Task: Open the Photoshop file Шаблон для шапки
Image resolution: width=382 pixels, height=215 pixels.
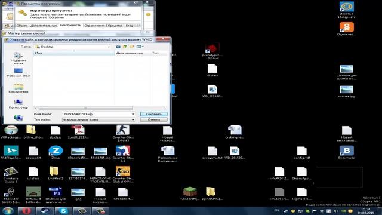Action: [x=56, y=195]
